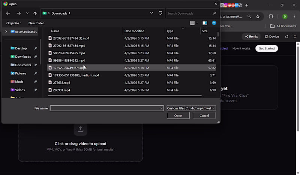Close the Open dialog
The height and width of the screenshot is (175, 300).
point(216,4)
